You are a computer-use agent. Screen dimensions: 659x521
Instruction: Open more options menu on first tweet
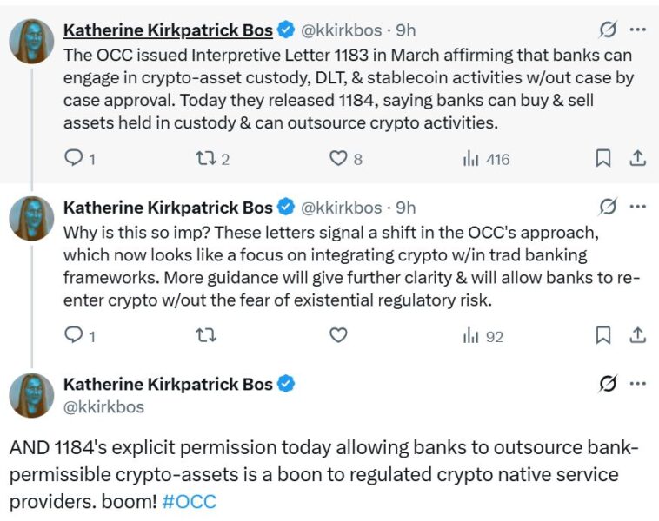(637, 30)
